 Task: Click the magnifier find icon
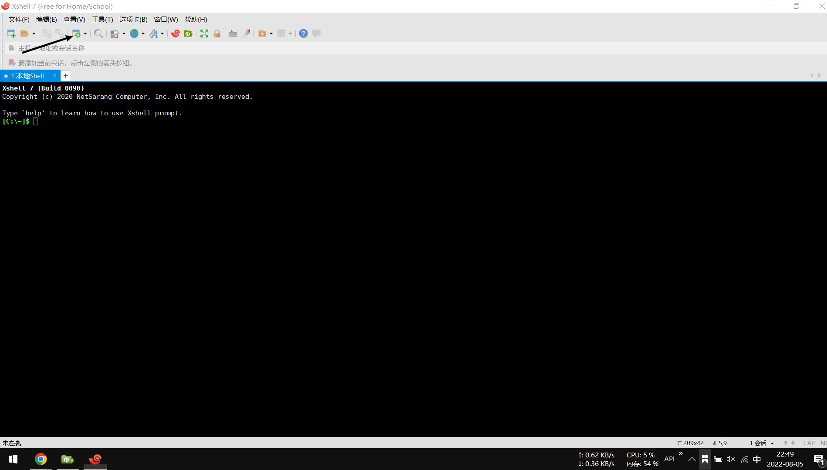coord(98,34)
